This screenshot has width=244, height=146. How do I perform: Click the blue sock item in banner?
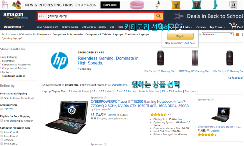[215, 5]
